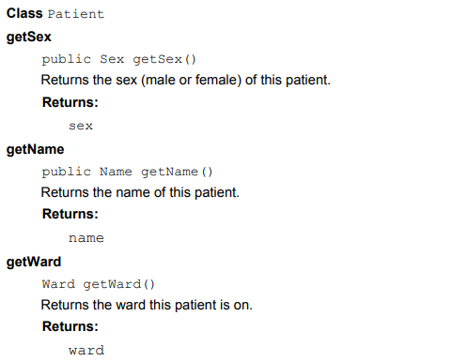This screenshot has width=468, height=361.
Task: Click the 'Ward getWard()' signature
Action: point(99,284)
